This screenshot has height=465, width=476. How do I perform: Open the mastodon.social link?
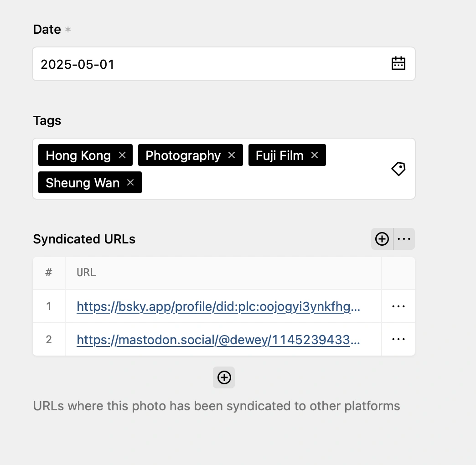(x=218, y=339)
